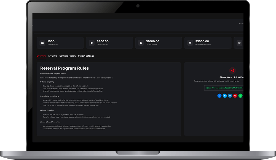Click the Total Referrals users icon
This screenshot has height=160, width=276.
click(42, 43)
